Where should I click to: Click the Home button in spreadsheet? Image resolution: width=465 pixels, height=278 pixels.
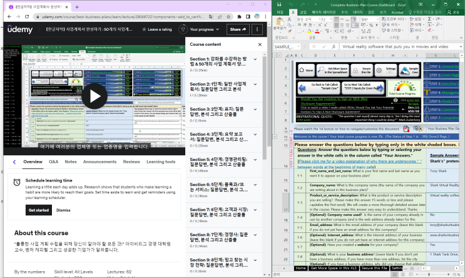306,70
